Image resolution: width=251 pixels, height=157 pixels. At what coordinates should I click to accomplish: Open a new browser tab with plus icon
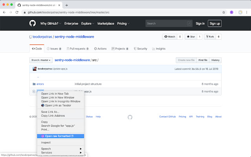point(66,5)
